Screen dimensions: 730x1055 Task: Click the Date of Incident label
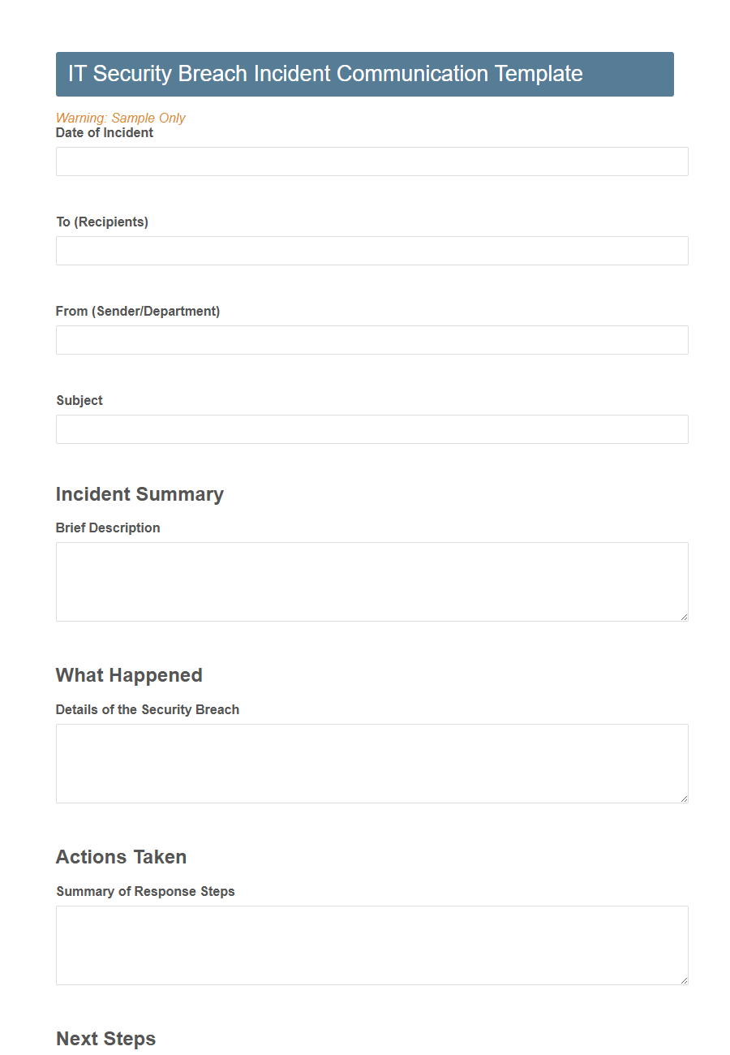104,132
